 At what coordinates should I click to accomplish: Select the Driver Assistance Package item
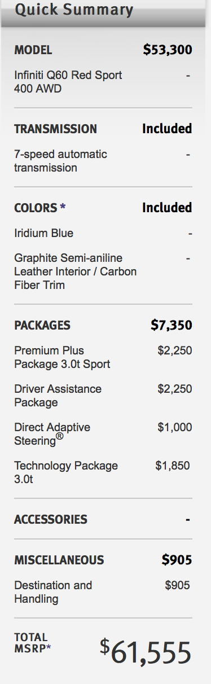tap(58, 396)
